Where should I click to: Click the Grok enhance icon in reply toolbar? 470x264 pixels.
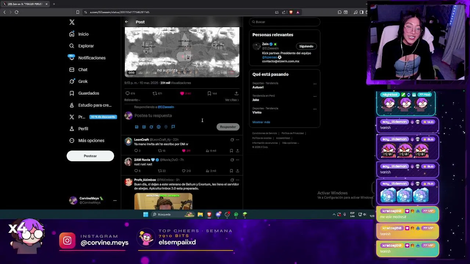151,127
